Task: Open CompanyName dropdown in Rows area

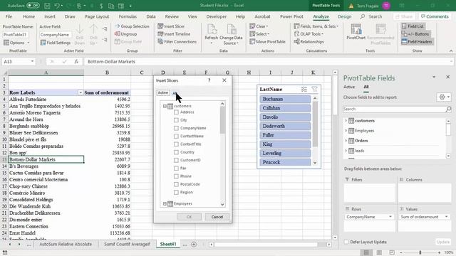Action: tap(390, 217)
